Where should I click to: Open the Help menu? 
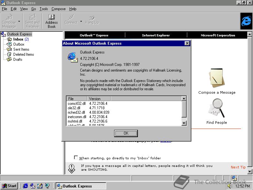[x=73, y=9]
